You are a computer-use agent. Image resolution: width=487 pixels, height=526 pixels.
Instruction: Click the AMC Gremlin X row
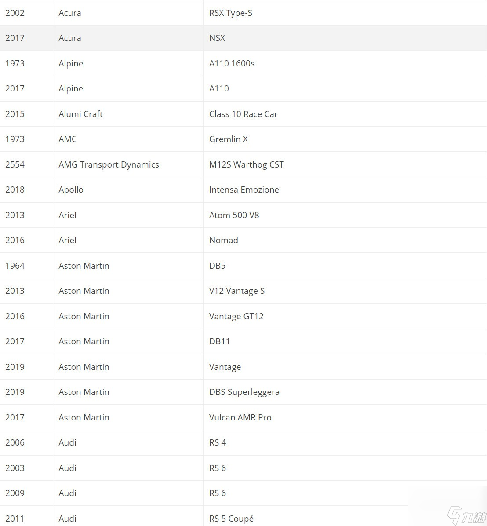(x=243, y=139)
